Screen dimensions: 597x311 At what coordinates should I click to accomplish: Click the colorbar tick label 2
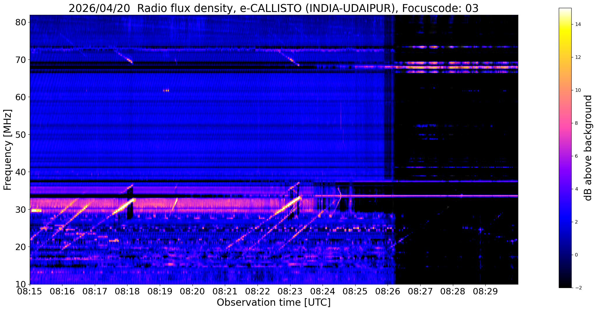[576, 222]
